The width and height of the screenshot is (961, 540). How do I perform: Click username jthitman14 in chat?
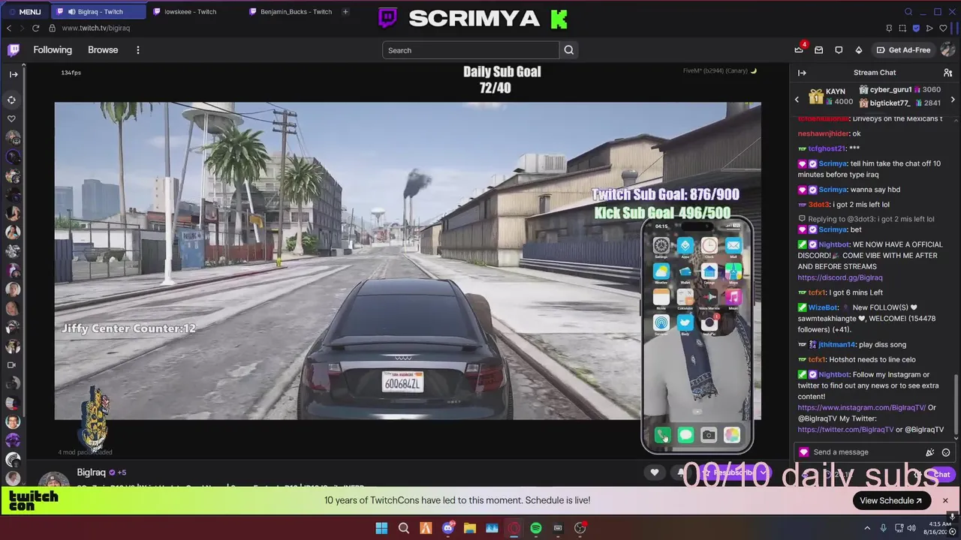(837, 345)
